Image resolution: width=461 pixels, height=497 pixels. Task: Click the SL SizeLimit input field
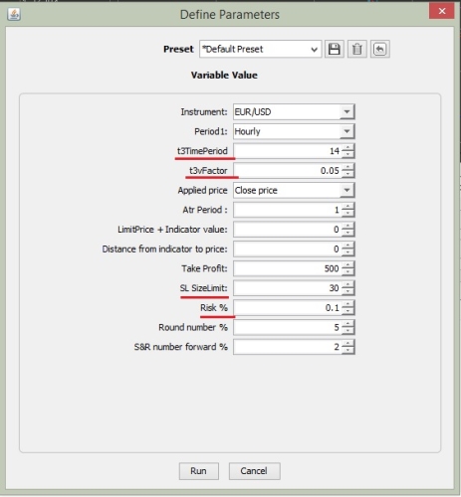288,288
